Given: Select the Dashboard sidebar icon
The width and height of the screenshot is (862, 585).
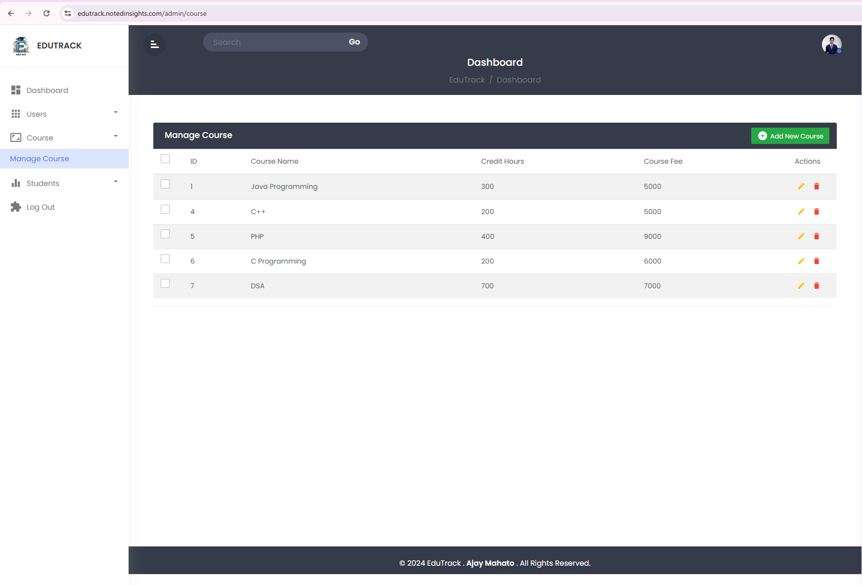Looking at the screenshot, I should pyautogui.click(x=16, y=90).
